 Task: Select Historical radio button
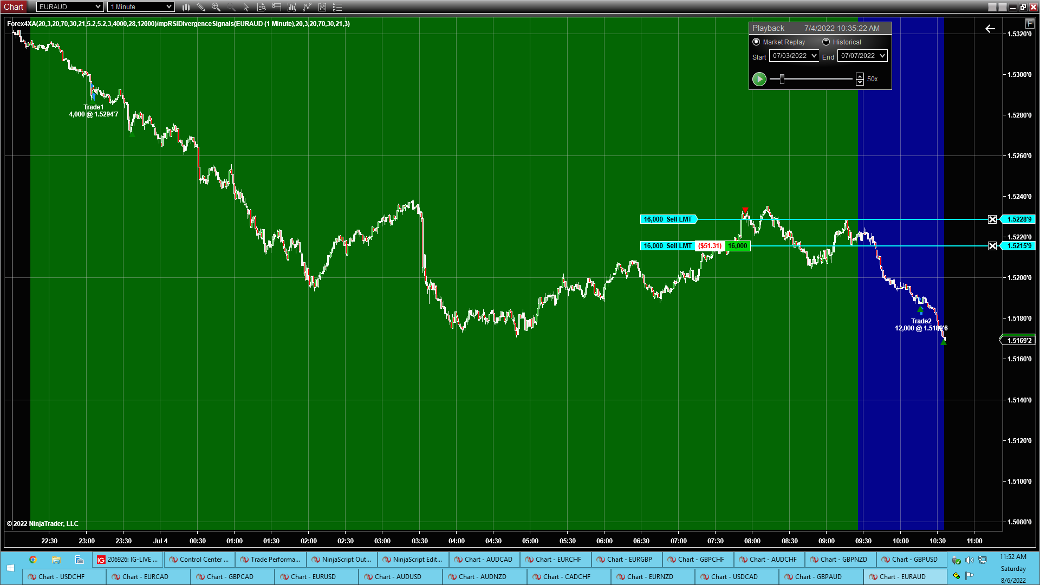pos(826,42)
